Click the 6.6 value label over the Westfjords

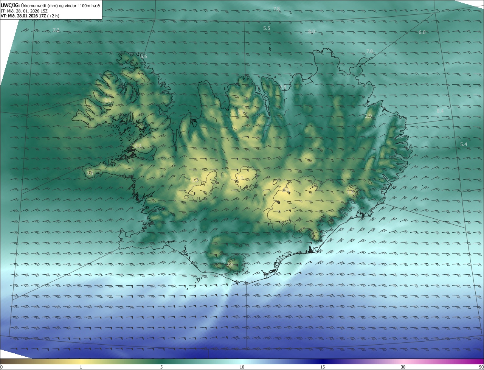(144, 57)
